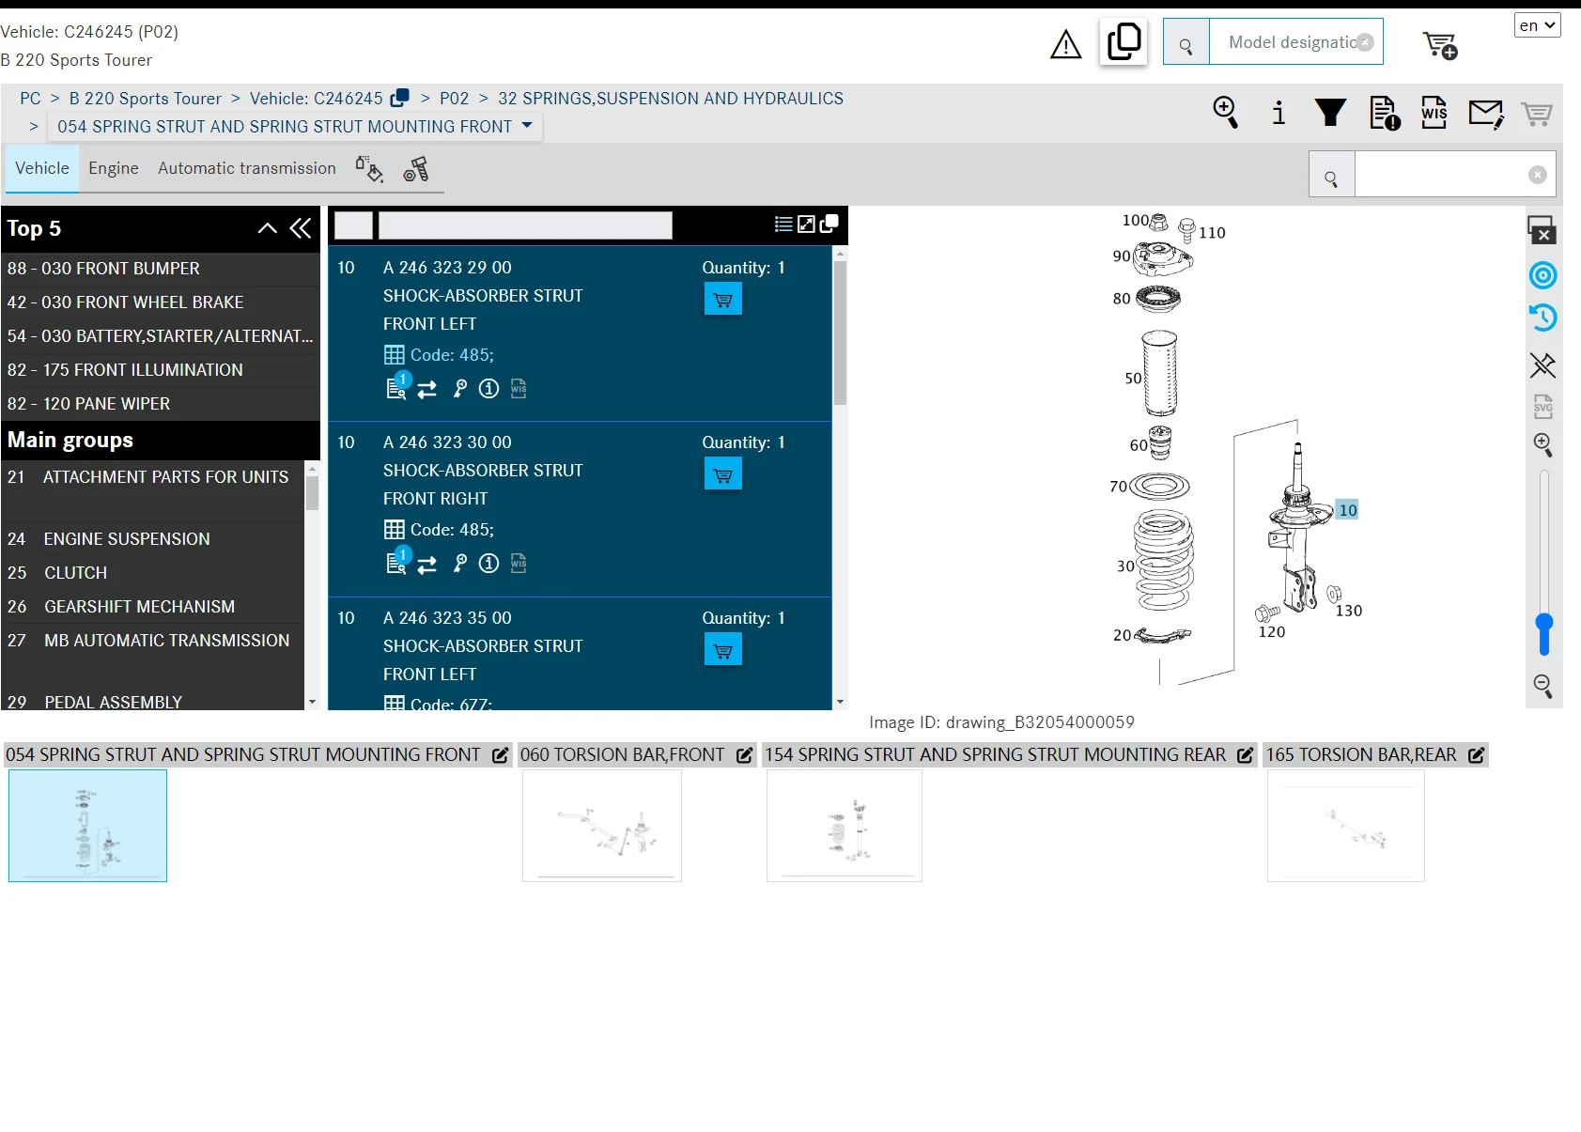This screenshot has width=1581, height=1132.
Task: Click the magnifier zoom icon in the toolbar
Action: (x=1226, y=113)
